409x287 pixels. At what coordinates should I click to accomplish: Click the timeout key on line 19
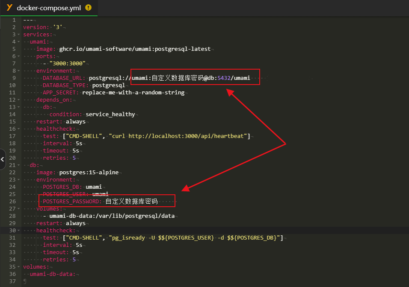[56, 151]
